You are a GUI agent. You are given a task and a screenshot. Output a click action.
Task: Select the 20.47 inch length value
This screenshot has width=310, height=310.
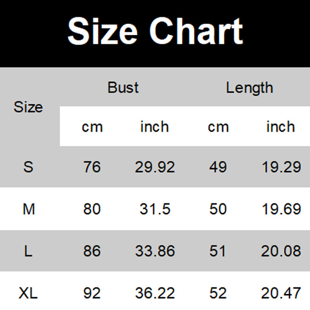click(x=281, y=293)
